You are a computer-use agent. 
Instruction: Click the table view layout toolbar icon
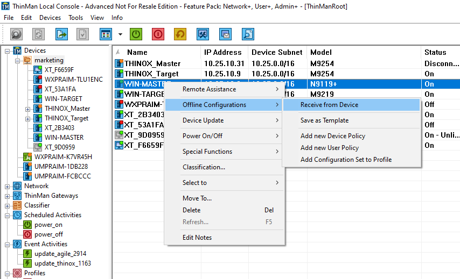click(x=106, y=34)
